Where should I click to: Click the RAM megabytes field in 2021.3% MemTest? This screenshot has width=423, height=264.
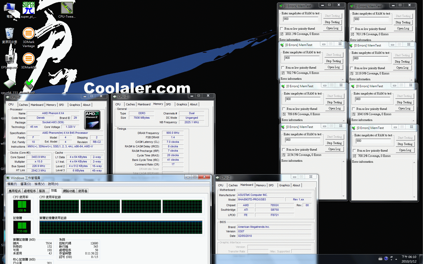click(x=301, y=19)
